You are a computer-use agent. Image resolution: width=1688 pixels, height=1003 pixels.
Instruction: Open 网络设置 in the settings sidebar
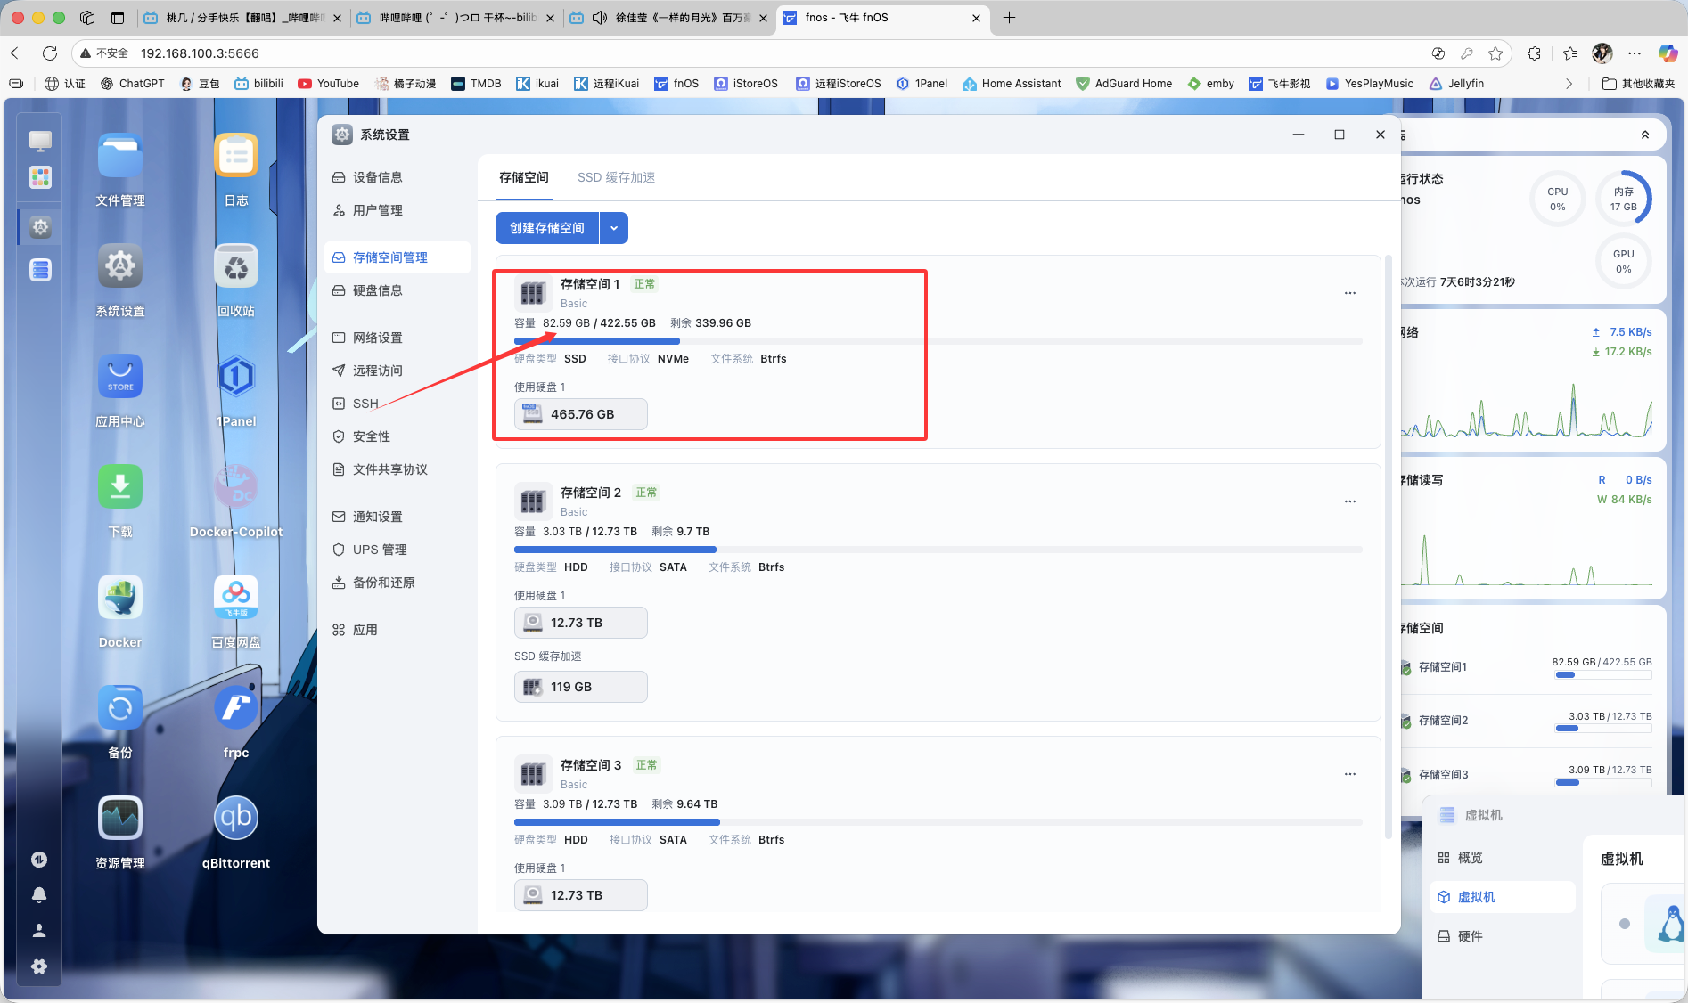[397, 338]
